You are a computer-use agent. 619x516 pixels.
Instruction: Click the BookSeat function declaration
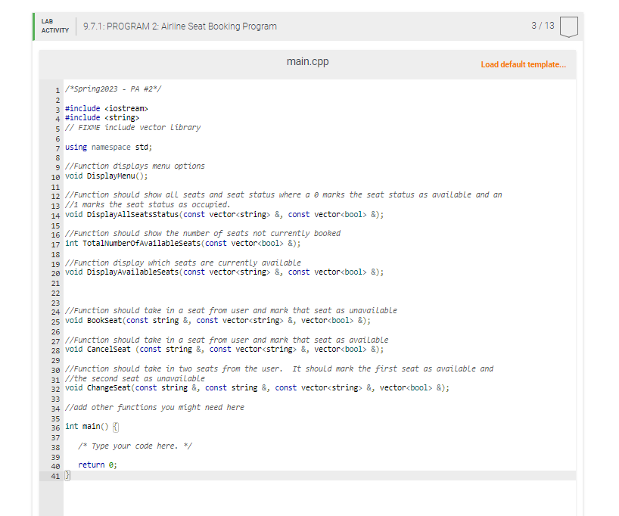[218, 321]
